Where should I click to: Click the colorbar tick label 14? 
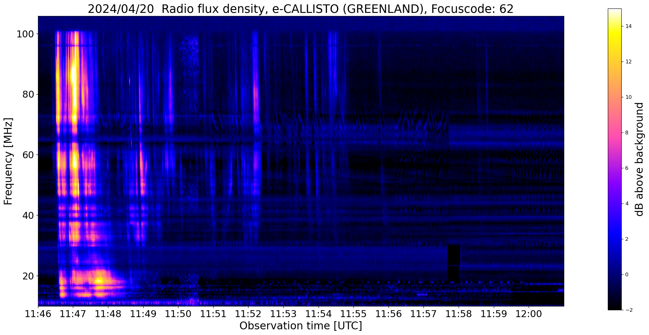point(629,26)
